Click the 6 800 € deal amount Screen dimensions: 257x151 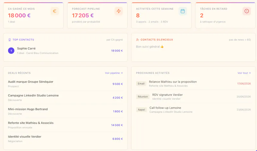click(118, 139)
